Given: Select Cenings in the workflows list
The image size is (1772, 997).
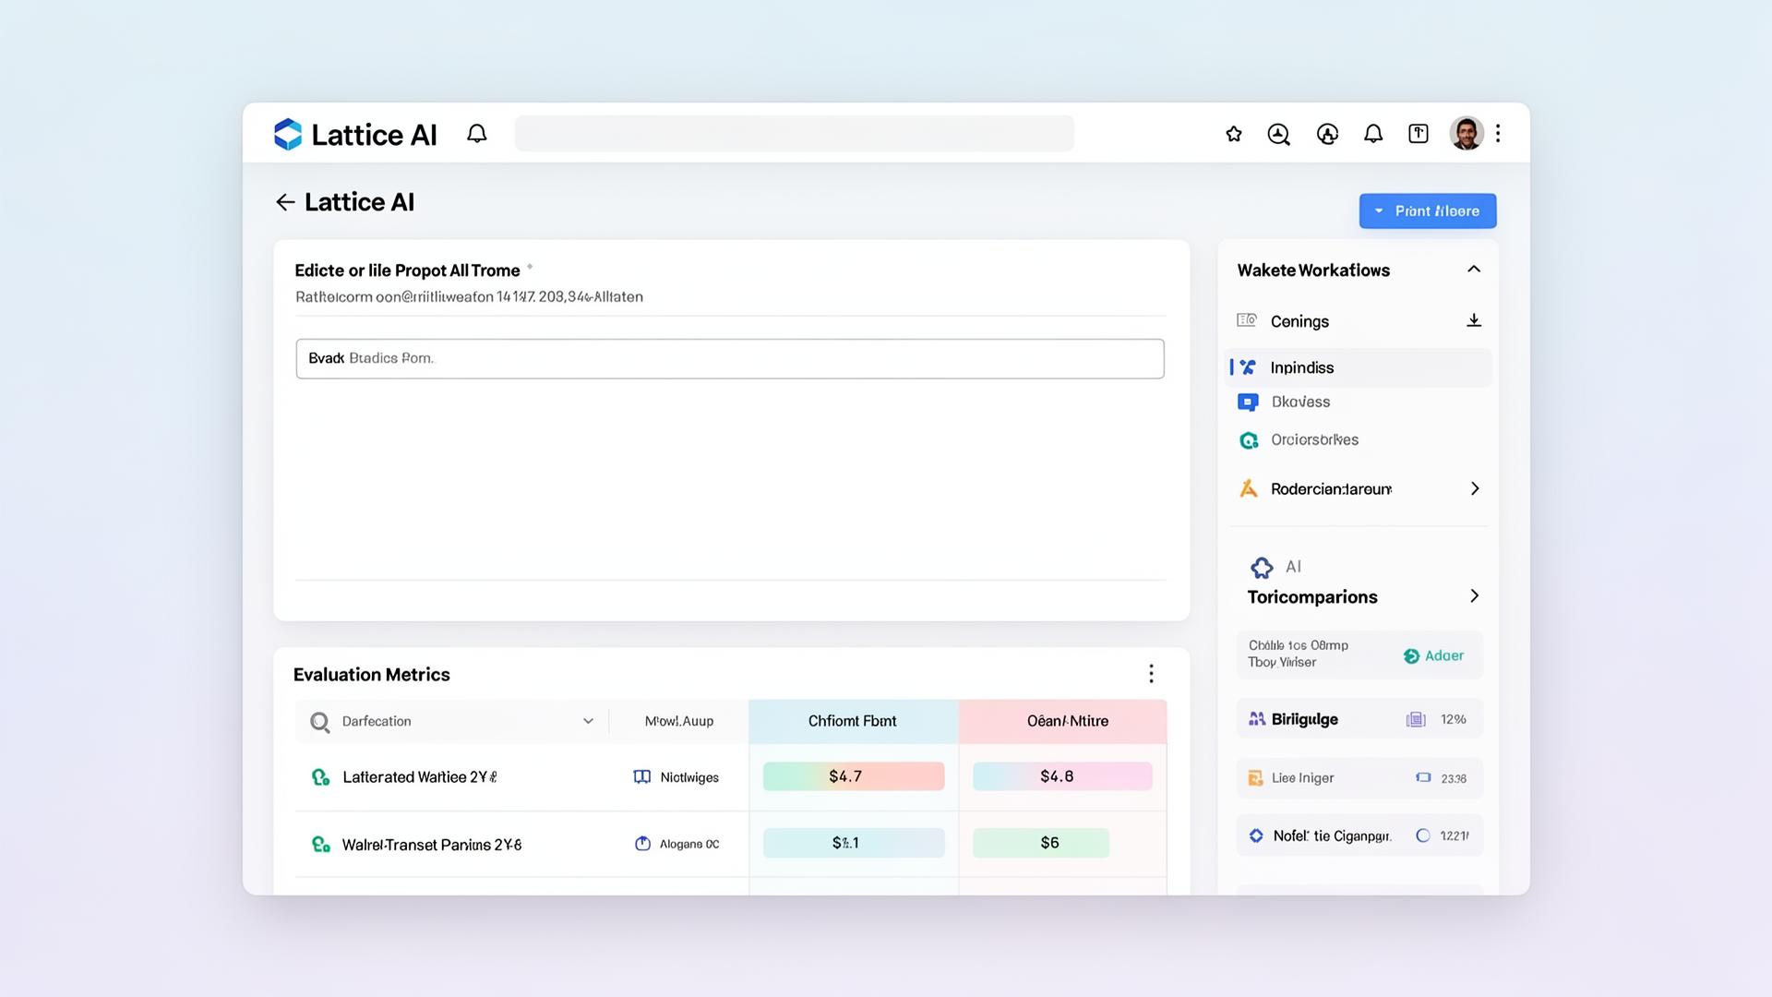Looking at the screenshot, I should click(1299, 321).
